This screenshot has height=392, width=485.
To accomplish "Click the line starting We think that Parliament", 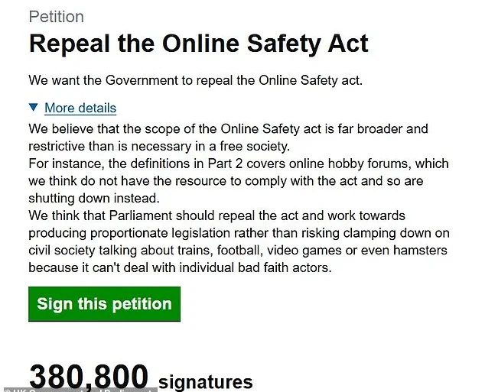I will point(216,215).
